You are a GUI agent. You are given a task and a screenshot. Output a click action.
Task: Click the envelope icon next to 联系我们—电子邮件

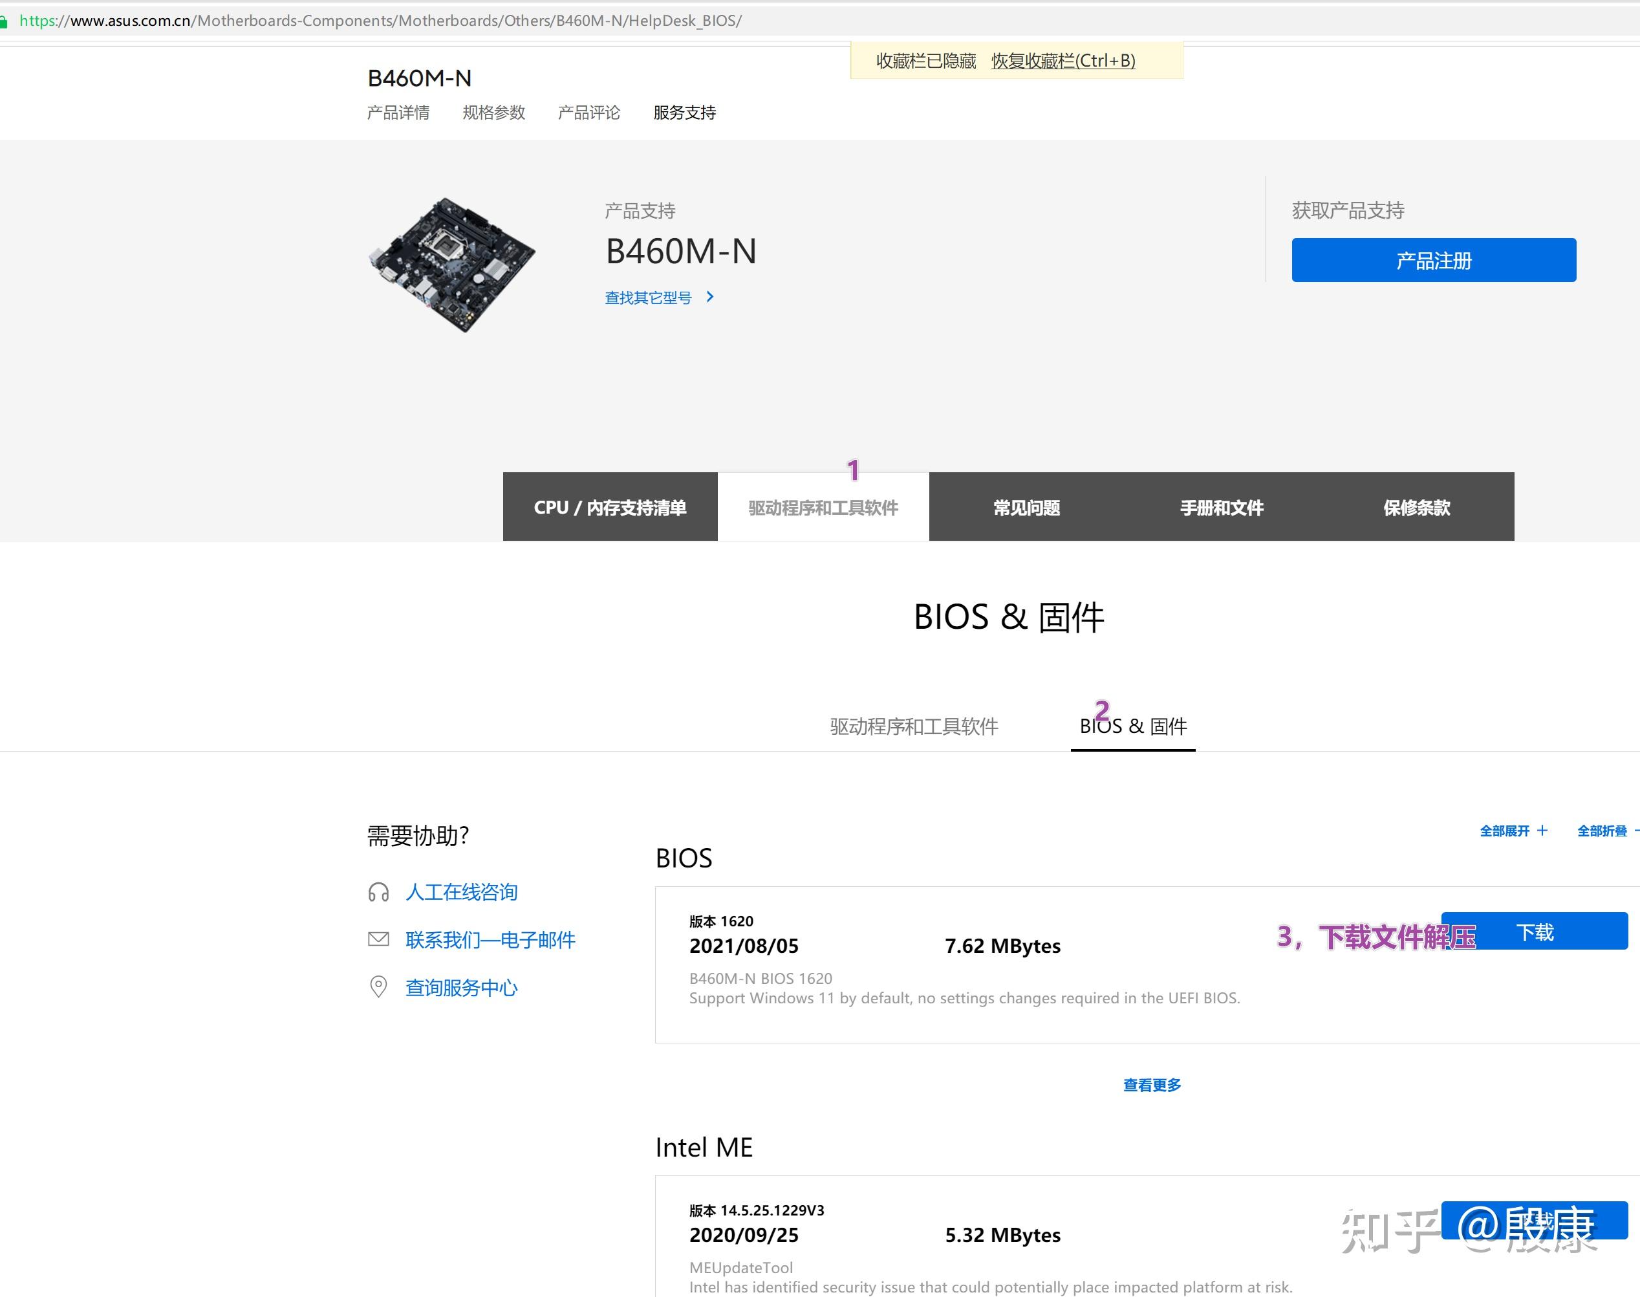point(379,939)
